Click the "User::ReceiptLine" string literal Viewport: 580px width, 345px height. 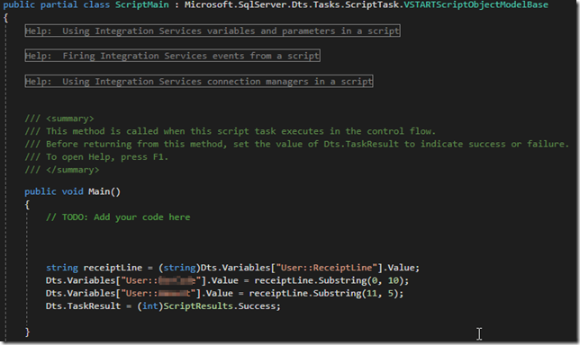(x=327, y=268)
